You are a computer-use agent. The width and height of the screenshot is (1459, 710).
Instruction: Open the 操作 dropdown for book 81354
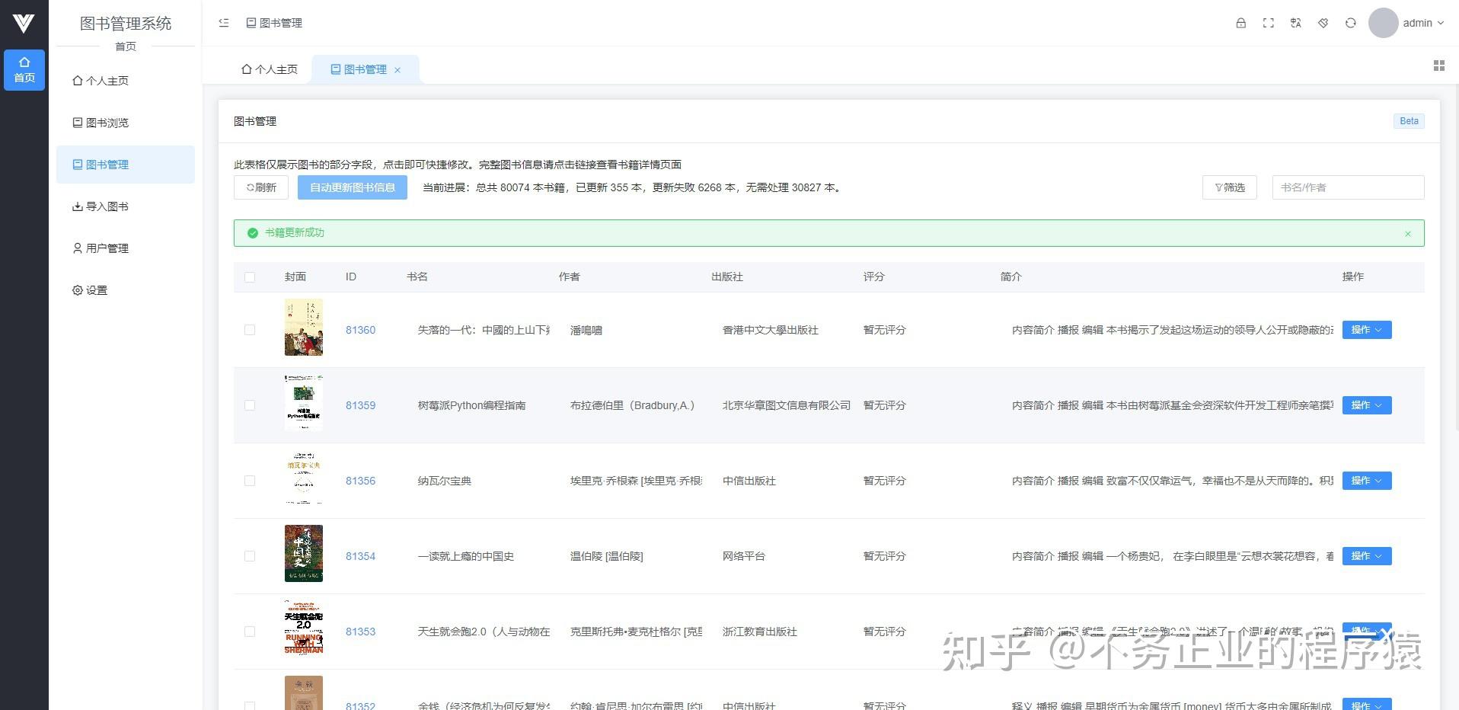coord(1366,556)
